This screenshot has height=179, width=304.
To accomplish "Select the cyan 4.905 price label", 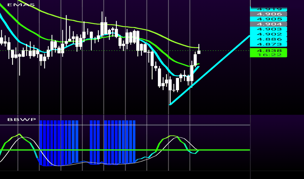I will pos(268,19).
